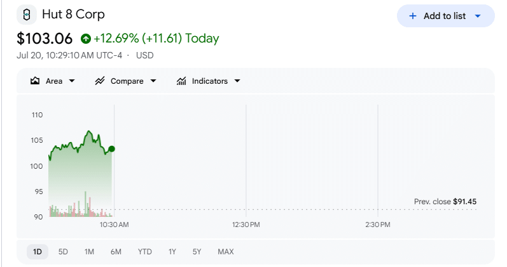The image size is (507, 267).
Task: Expand the Indicators dropdown arrow
Action: pos(237,81)
